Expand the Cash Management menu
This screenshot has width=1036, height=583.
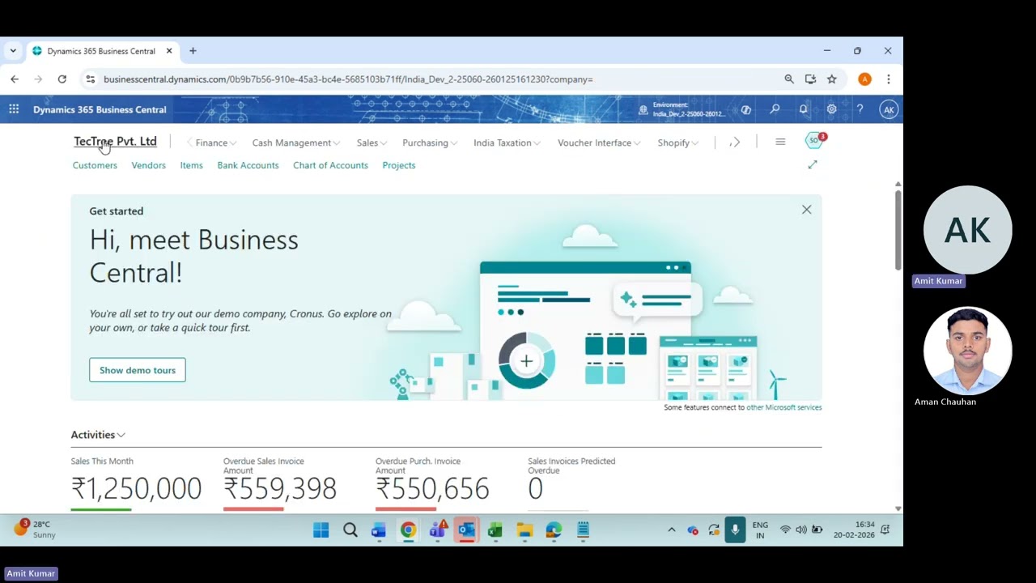pos(295,143)
